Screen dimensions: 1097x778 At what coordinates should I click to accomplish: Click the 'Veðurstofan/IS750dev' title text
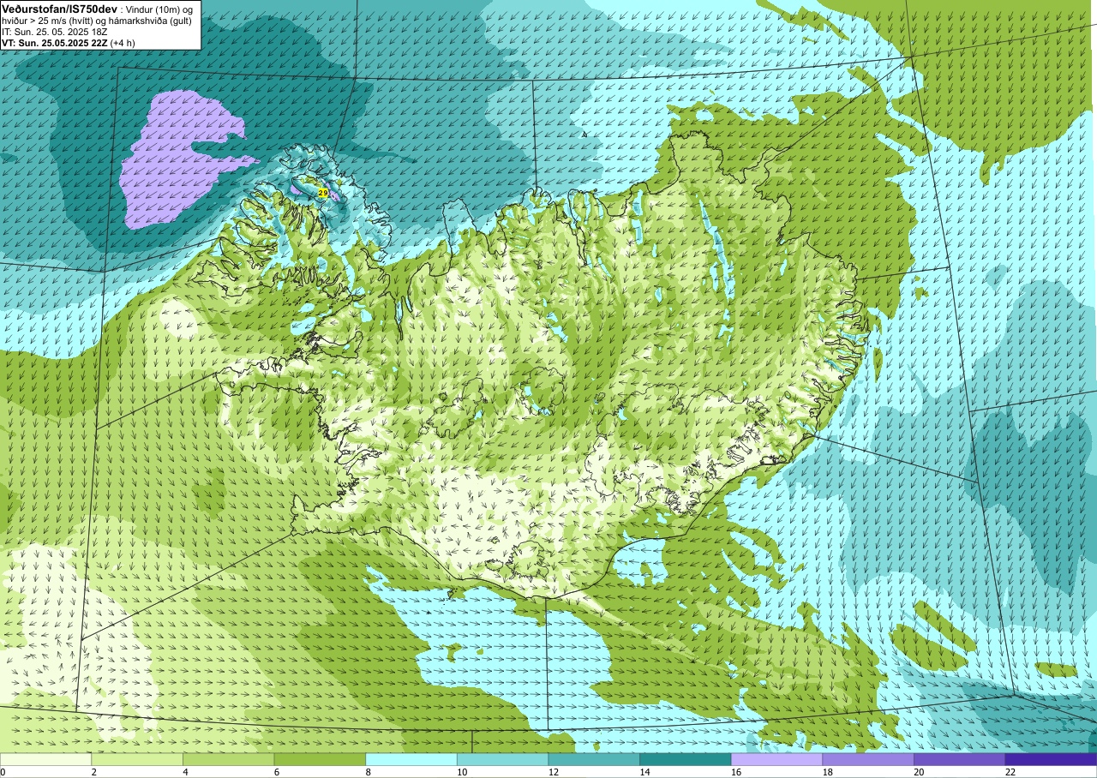pyautogui.click(x=59, y=8)
